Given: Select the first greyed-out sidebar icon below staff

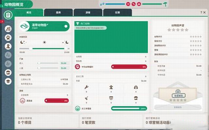Looking at the screenshot, I should point(8,55).
